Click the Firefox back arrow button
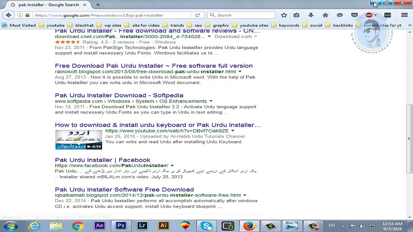Image resolution: width=413 pixels, height=232 pixels. (9, 15)
